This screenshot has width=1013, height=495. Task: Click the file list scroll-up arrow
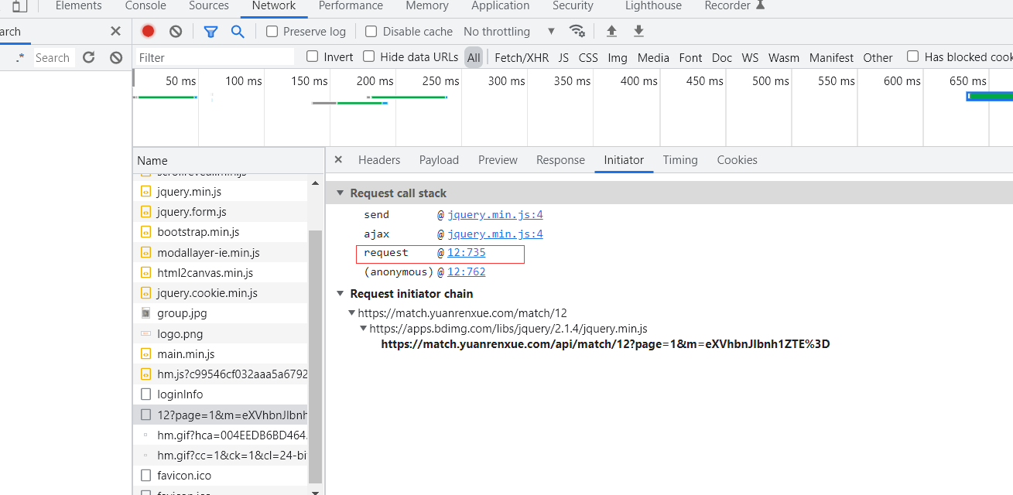(x=315, y=183)
